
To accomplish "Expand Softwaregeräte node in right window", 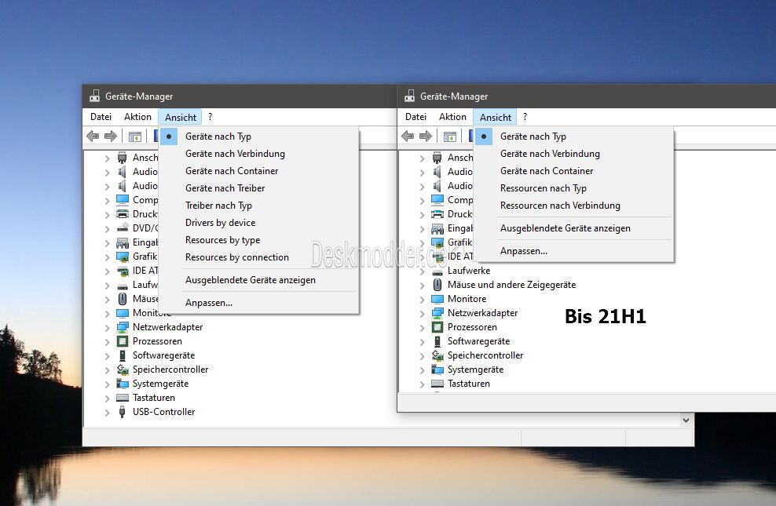I will [422, 341].
